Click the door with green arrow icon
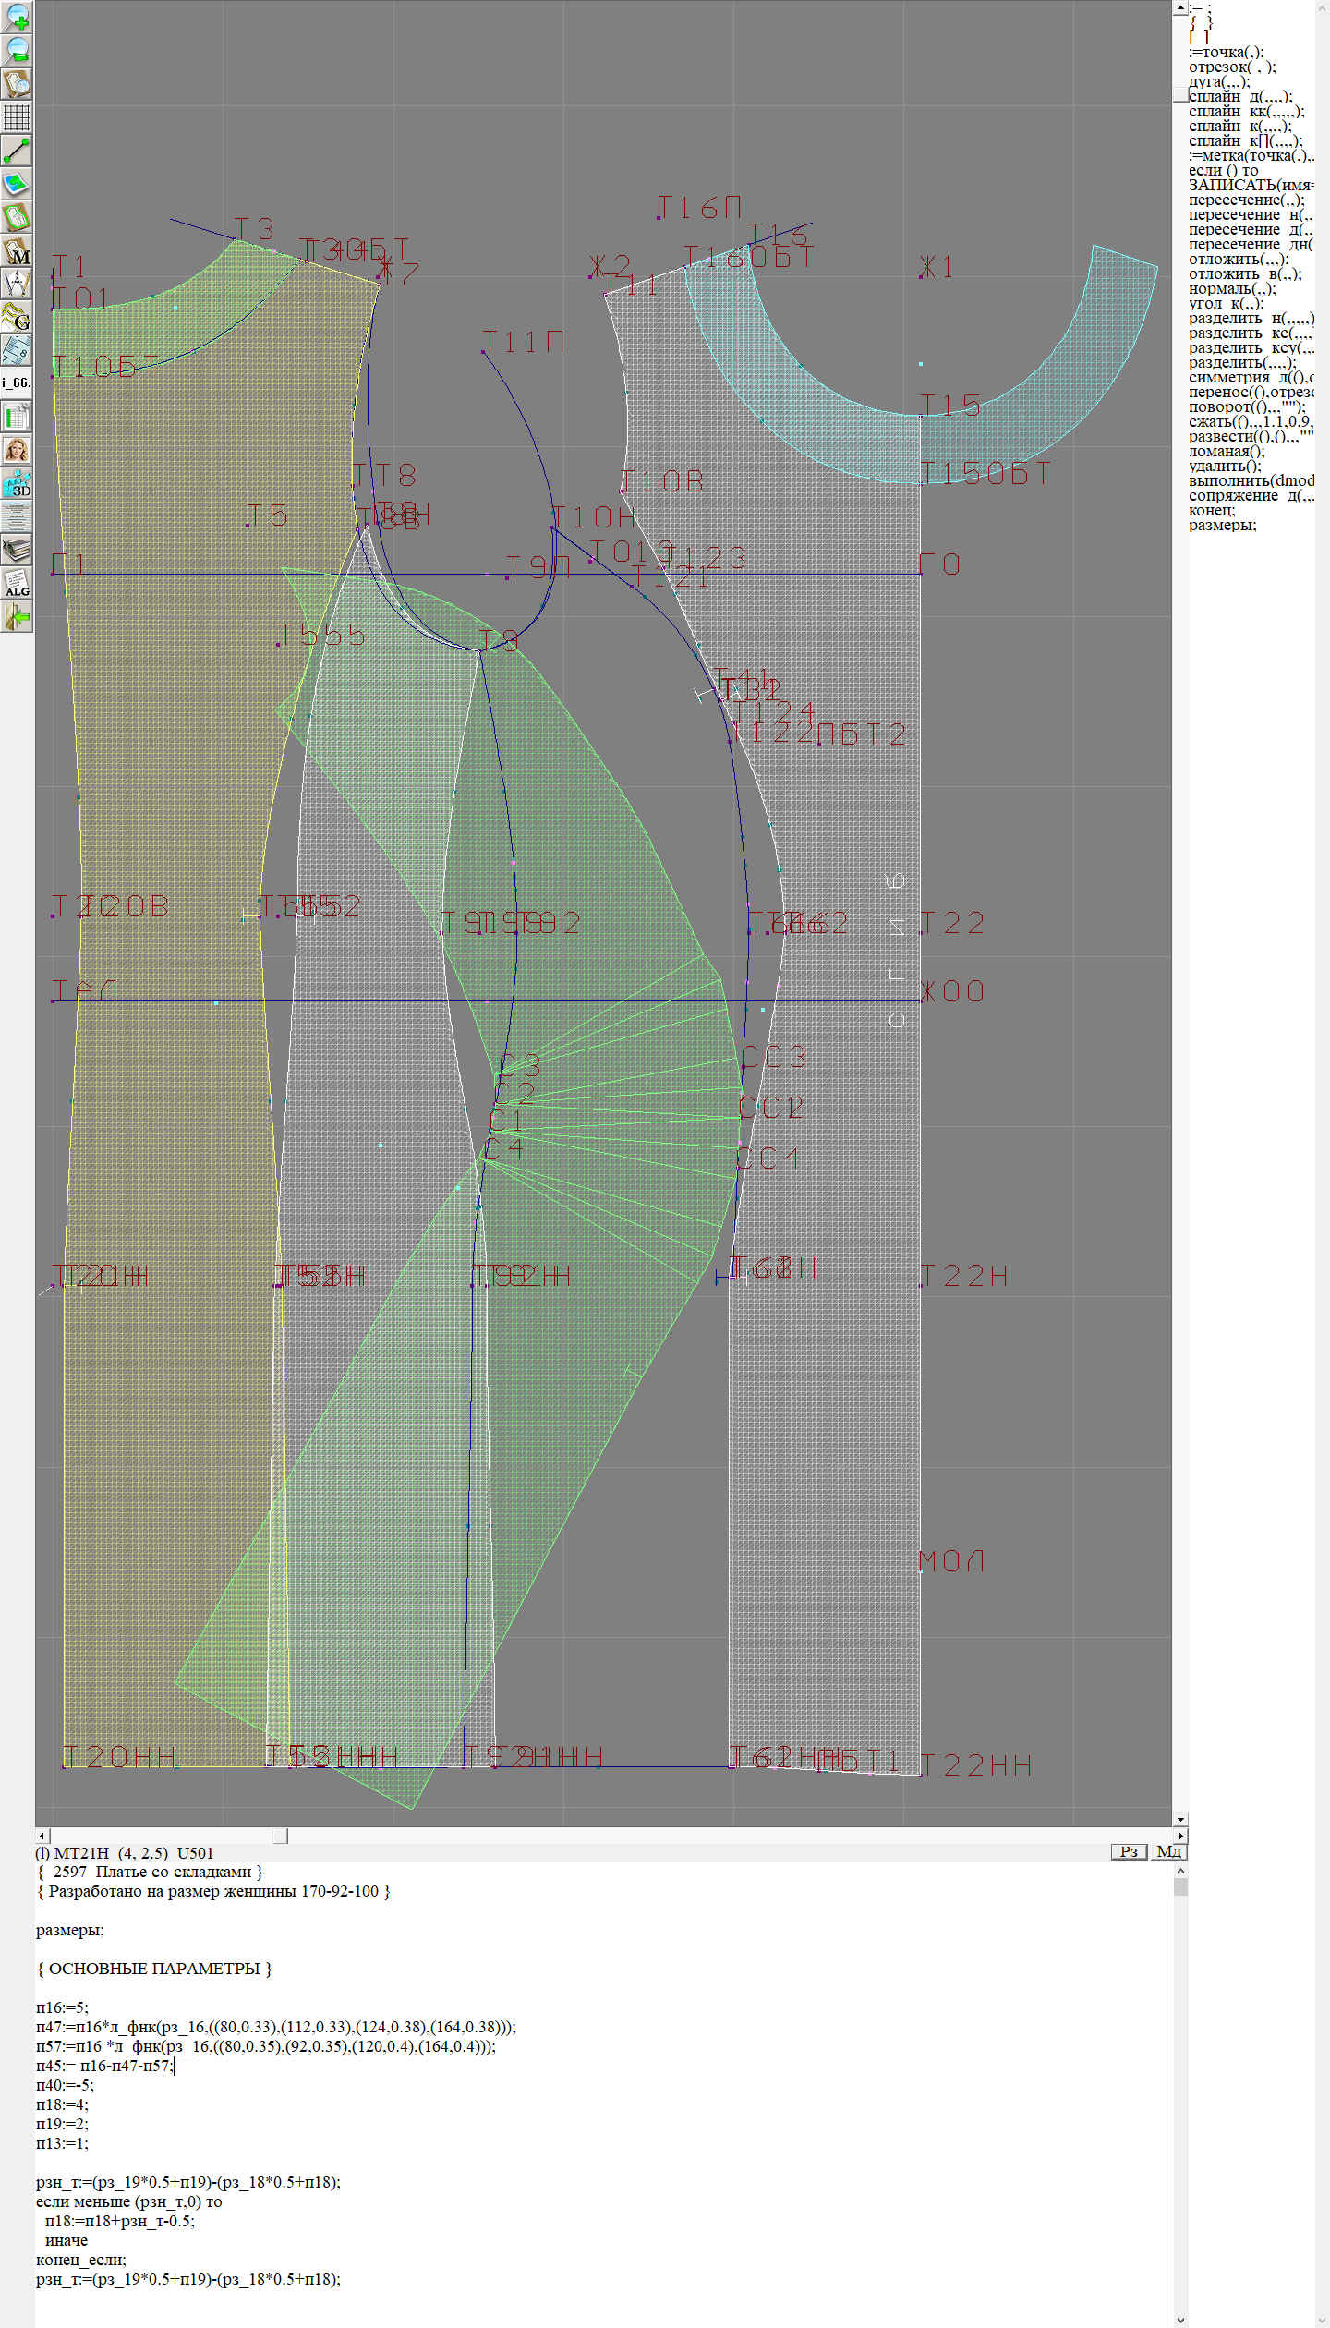This screenshot has width=1330, height=2328. click(17, 617)
